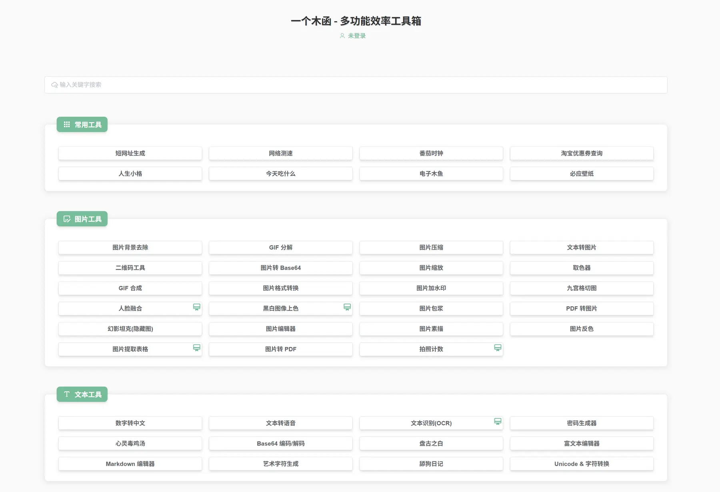Screen dimensions: 720x492
Task: Open the GIF 合成 tool
Action: [130, 288]
